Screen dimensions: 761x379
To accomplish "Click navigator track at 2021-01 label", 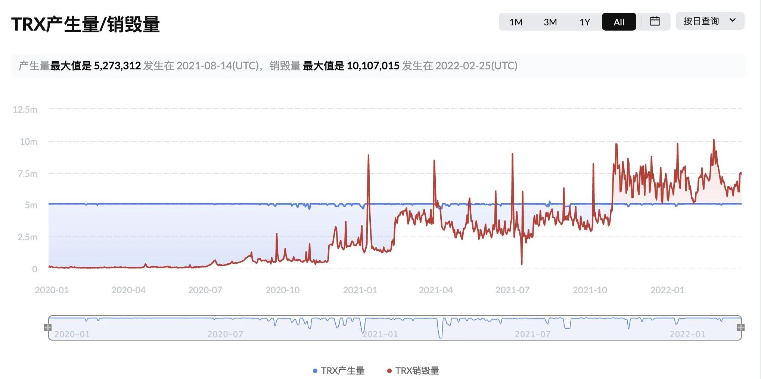I will click(380, 334).
